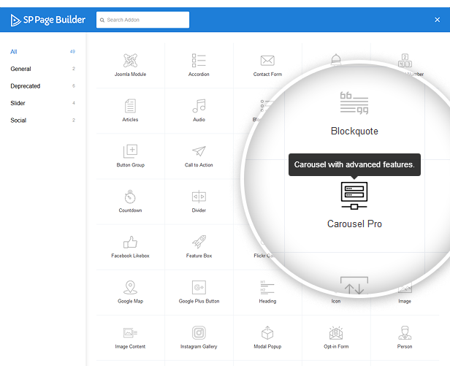Select the Audio addon

[x=199, y=106]
